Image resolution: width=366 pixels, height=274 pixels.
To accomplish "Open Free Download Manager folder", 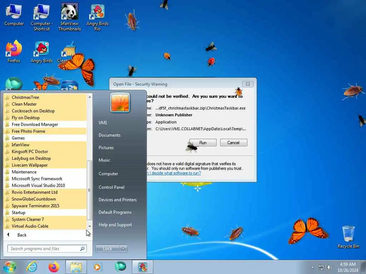I will tap(45, 124).
